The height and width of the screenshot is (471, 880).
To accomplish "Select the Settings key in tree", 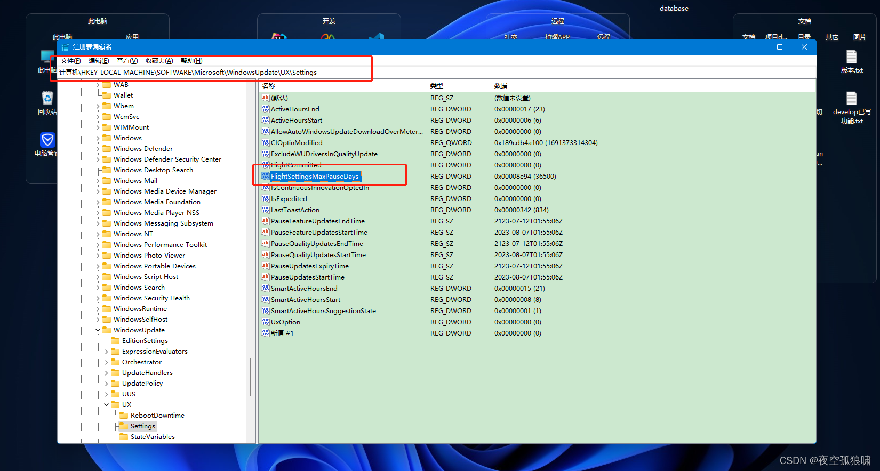I will pyautogui.click(x=143, y=426).
